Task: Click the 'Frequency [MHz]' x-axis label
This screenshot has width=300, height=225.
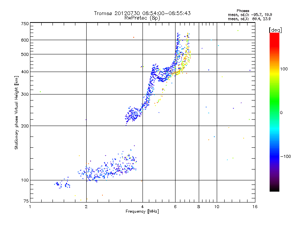Action: 142,211
